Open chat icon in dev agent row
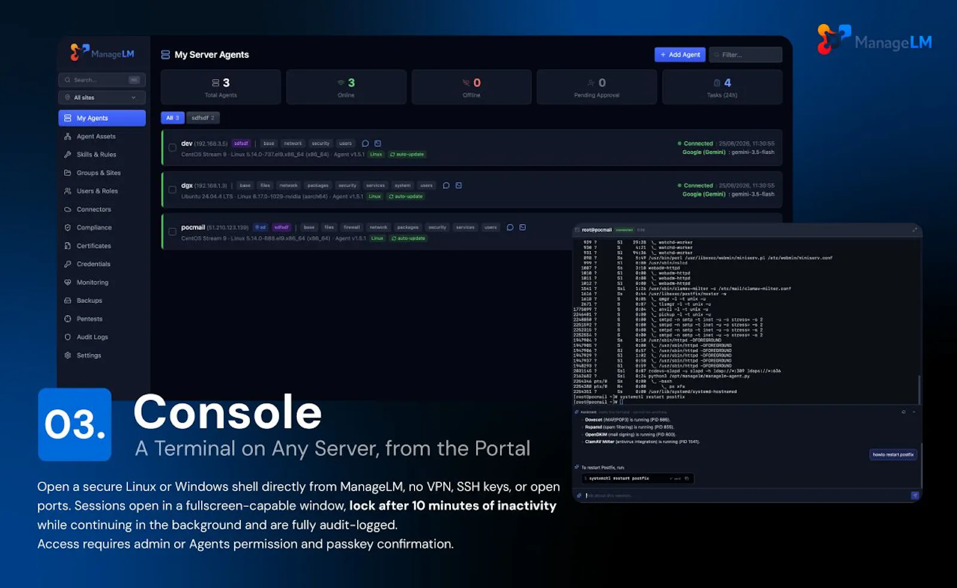The image size is (957, 588). pyautogui.click(x=365, y=143)
